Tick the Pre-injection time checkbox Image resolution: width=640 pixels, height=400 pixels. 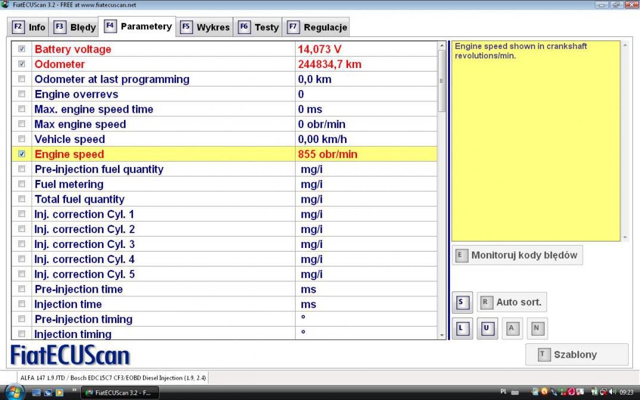tap(22, 289)
